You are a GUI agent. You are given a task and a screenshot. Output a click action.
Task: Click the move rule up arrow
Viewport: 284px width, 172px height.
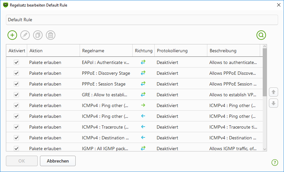tap(273, 92)
